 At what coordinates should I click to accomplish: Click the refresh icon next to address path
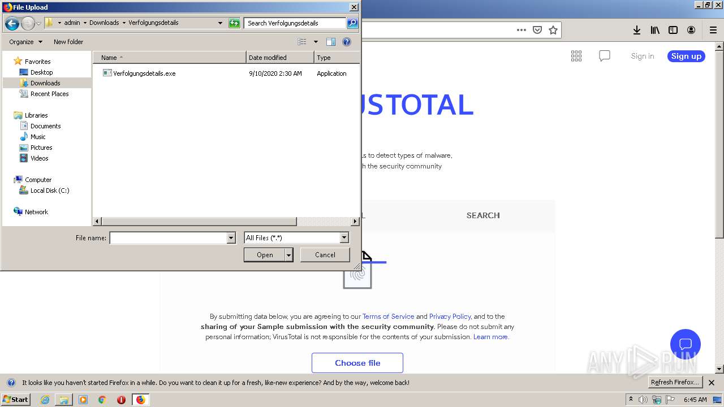click(234, 23)
